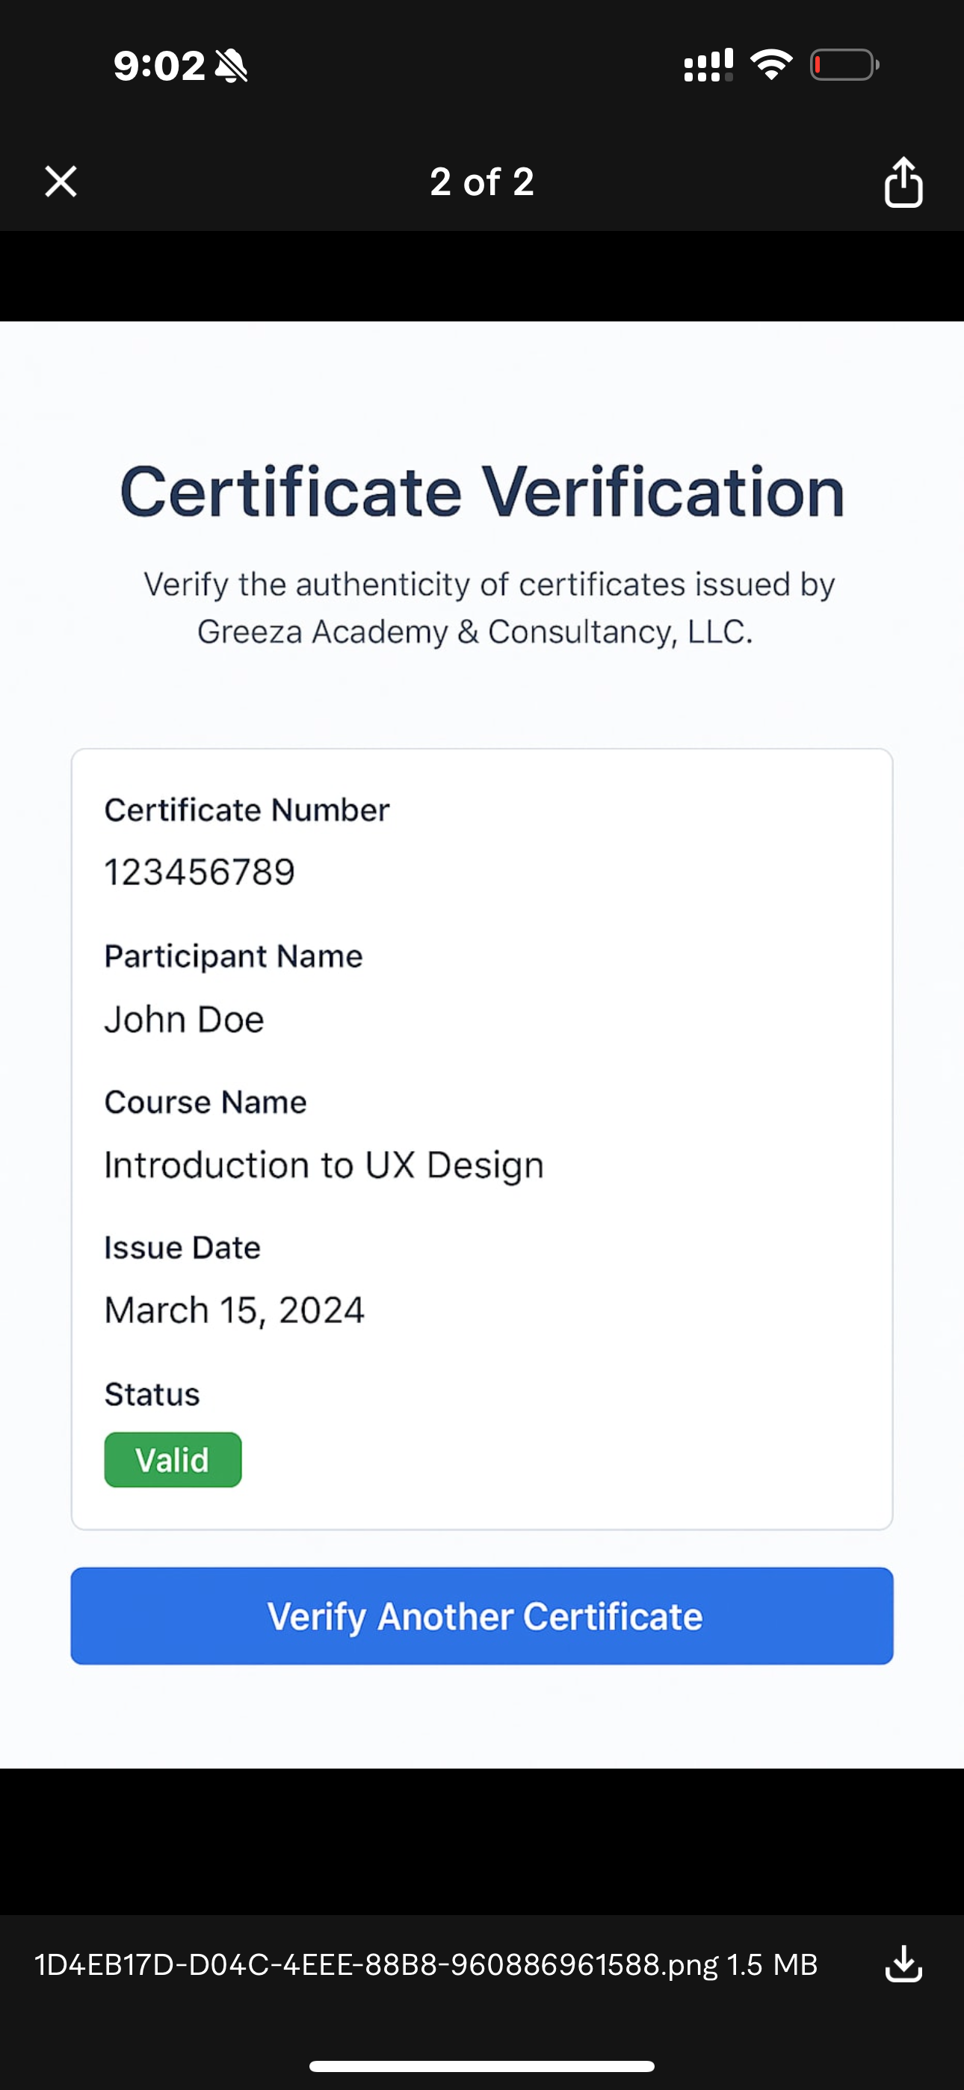Tap the Certificate Verification heading
Screen dimensions: 964x2090
click(482, 492)
